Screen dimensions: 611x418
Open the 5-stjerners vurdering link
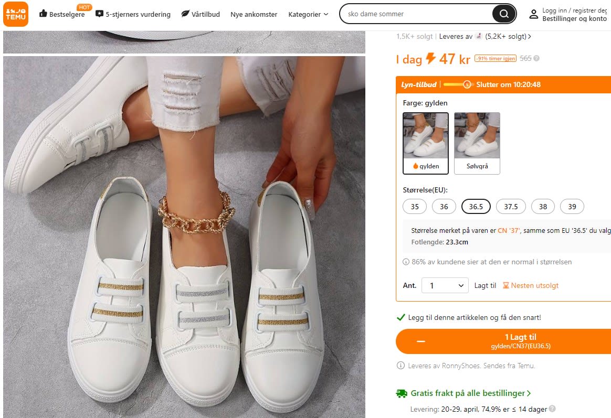point(133,14)
